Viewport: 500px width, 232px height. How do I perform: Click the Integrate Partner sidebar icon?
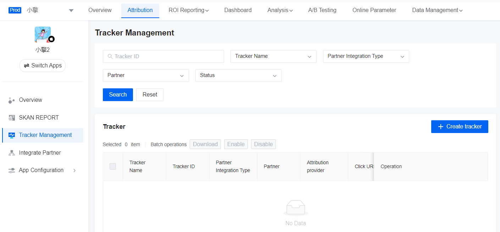click(11, 153)
